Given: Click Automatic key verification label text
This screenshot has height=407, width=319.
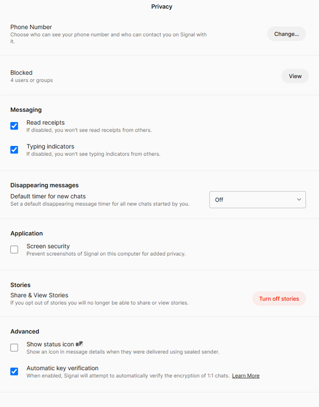Looking at the screenshot, I should coord(62,368).
